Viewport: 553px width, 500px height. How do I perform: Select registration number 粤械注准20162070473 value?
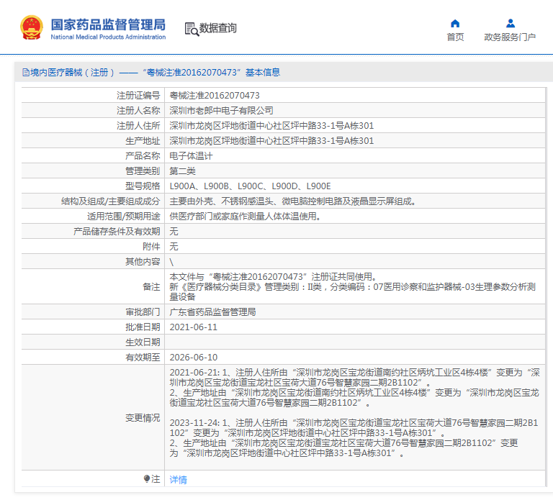(215, 96)
